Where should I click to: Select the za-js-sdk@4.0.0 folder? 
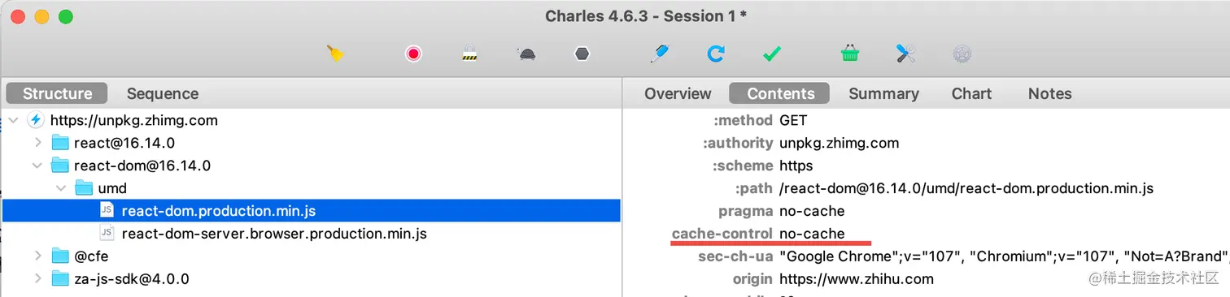pyautogui.click(x=132, y=279)
